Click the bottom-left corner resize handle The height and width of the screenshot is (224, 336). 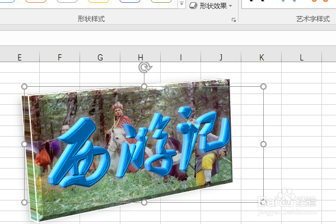(x=25, y=202)
